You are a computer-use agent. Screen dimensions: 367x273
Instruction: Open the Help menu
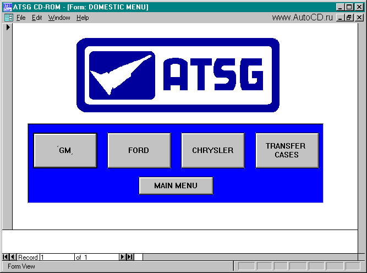point(83,18)
